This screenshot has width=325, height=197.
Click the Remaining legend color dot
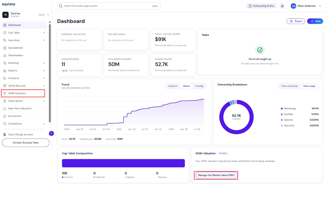click(282, 108)
